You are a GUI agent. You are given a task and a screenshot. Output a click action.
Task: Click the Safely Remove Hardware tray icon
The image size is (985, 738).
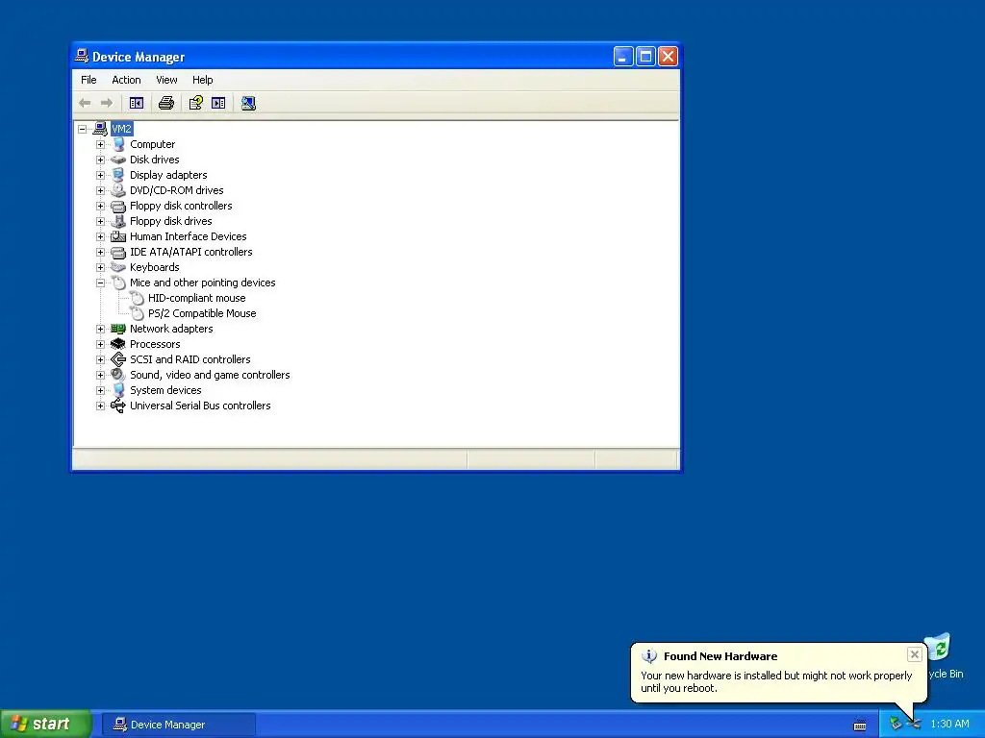click(896, 725)
